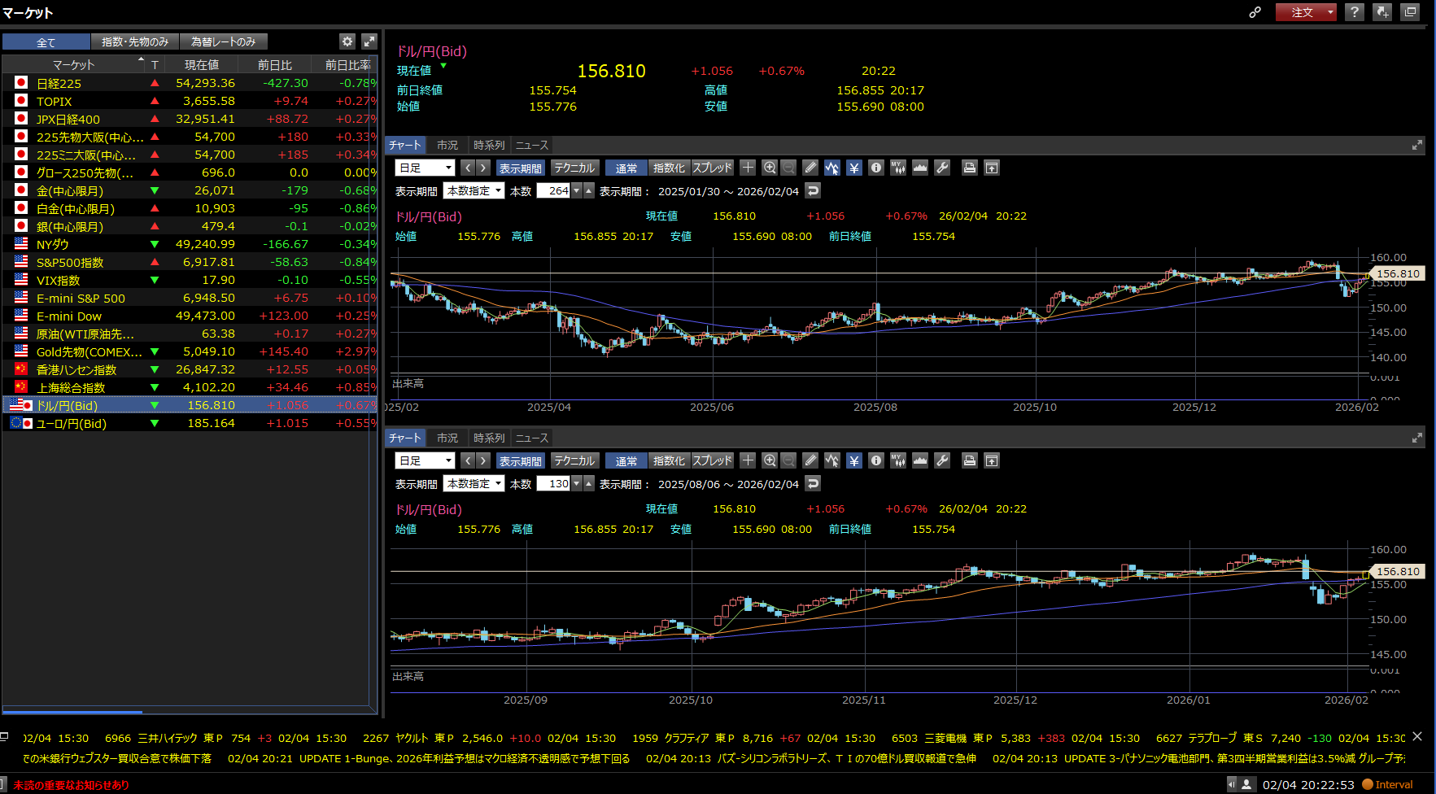This screenshot has height=794, width=1436.
Task: Expand the 注文 order button dropdown arrow
Action: point(1330,12)
